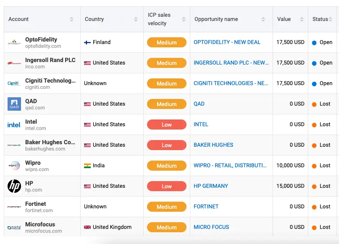This screenshot has height=244, width=339.
Task: Sort by ICP sales velocity arrows
Action: coord(184,19)
